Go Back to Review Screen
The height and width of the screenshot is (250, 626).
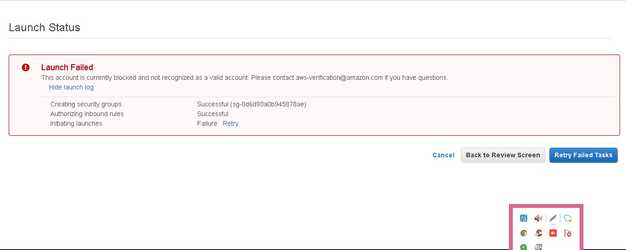click(x=503, y=155)
